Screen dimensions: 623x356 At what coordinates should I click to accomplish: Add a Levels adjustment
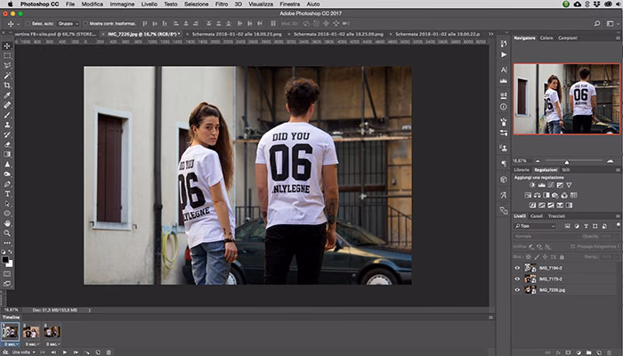(x=541, y=185)
